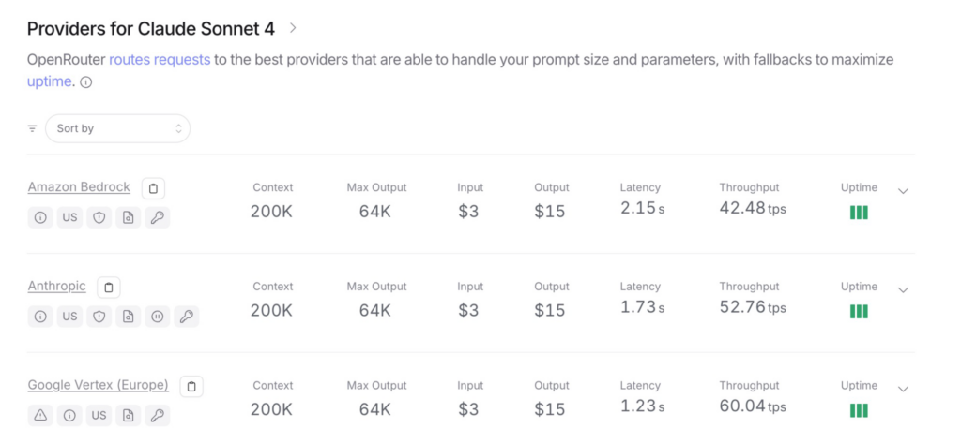Image resolution: width=961 pixels, height=443 pixels.
Task: Open the Amazon Bedrock provider link
Action: coord(79,187)
